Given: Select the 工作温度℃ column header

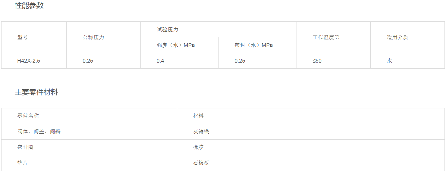Looking at the screenshot, I should (x=326, y=37).
